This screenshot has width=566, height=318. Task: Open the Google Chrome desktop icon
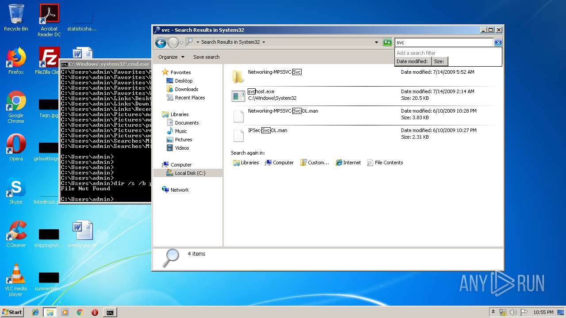click(x=16, y=107)
